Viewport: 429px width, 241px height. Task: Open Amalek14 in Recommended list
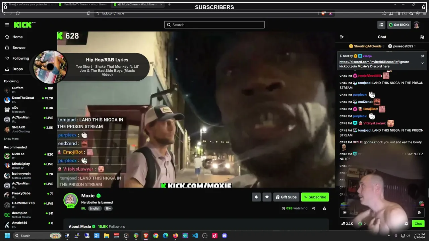[x=28, y=225]
